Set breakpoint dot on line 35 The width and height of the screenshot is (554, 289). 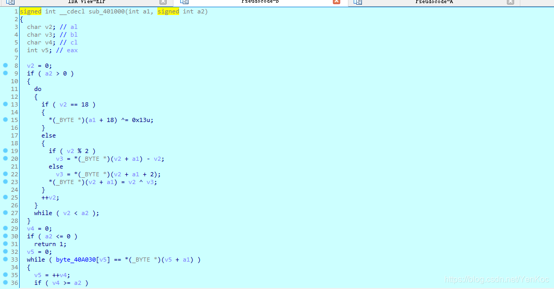tap(5, 275)
